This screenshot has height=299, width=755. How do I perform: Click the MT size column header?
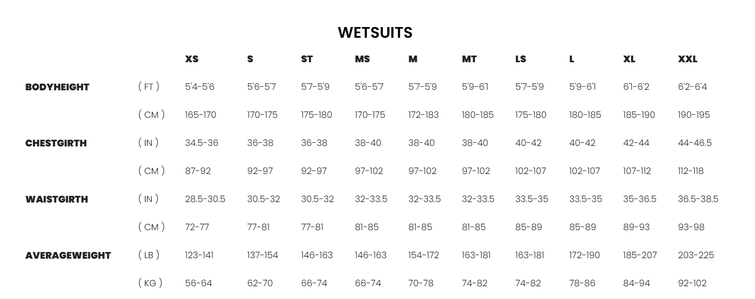click(469, 59)
